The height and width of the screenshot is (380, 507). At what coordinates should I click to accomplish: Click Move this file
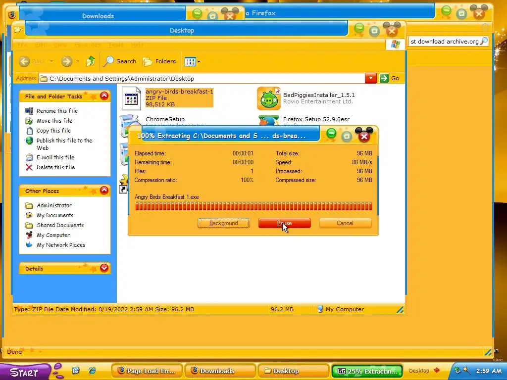(x=54, y=121)
